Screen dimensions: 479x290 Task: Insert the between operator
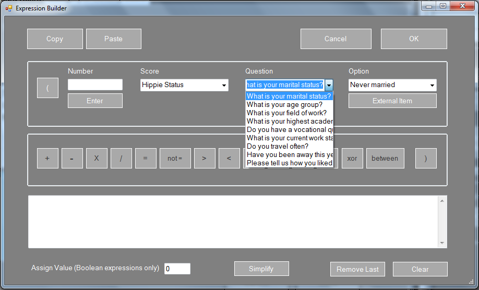coord(385,159)
